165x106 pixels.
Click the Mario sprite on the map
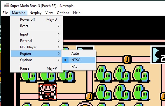pos(48,92)
